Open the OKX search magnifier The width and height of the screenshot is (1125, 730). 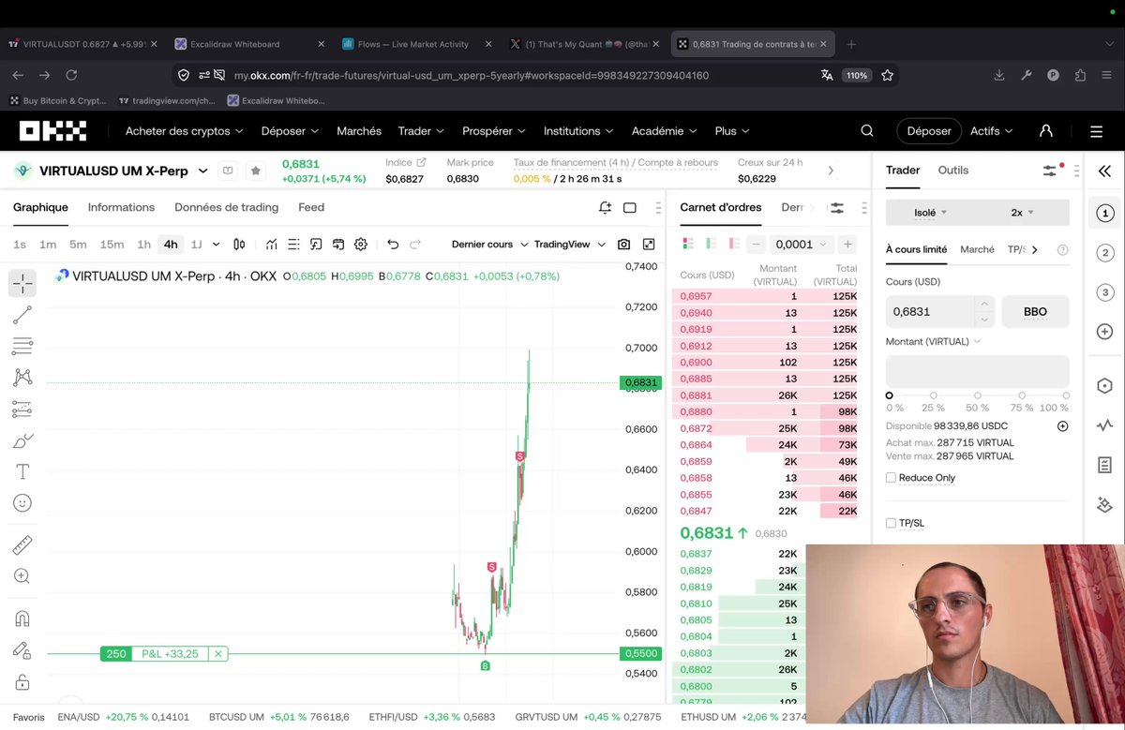[x=867, y=131]
